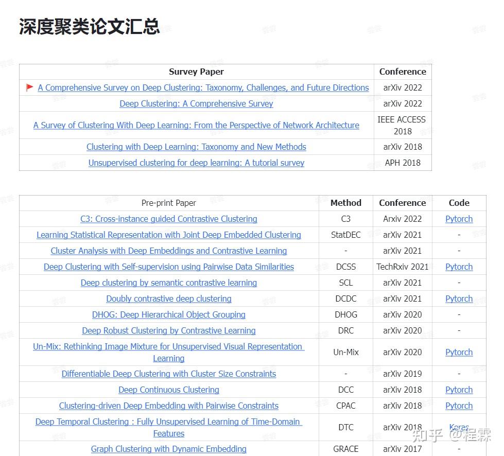Screen dimensions: 504x456
Task: Open Deep Continuous Clustering paper link
Action: (169, 390)
